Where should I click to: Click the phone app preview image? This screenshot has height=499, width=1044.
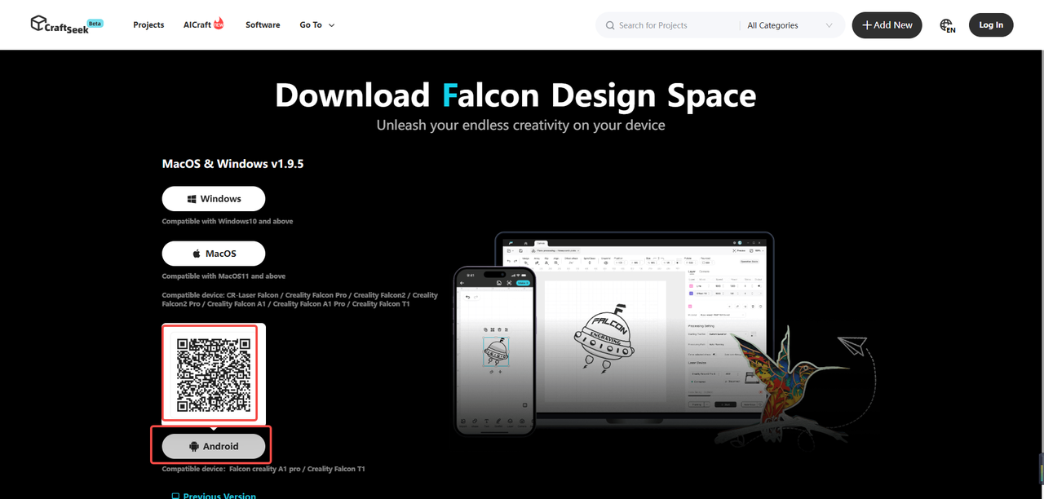coord(495,351)
